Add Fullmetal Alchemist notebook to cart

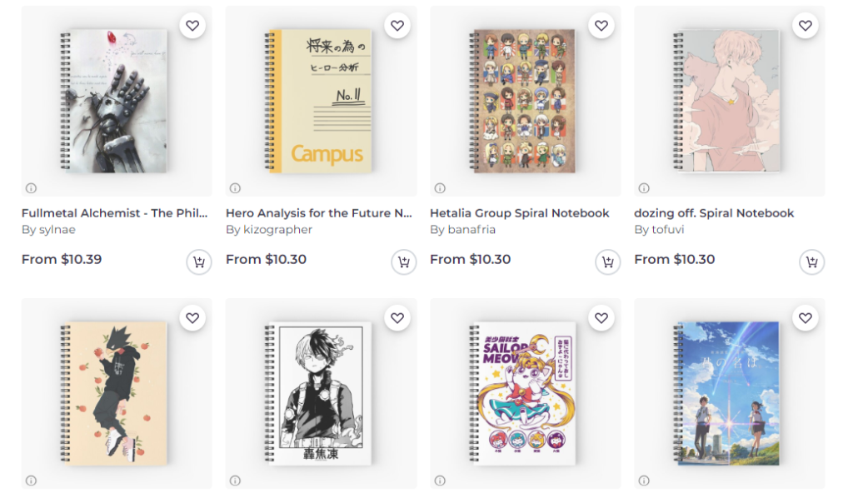click(x=198, y=262)
